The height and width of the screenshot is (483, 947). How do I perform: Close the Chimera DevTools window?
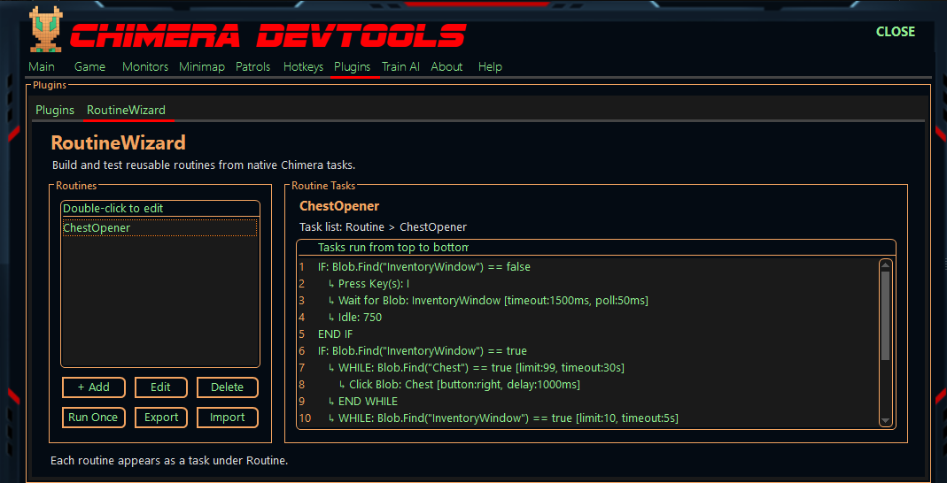tap(896, 31)
